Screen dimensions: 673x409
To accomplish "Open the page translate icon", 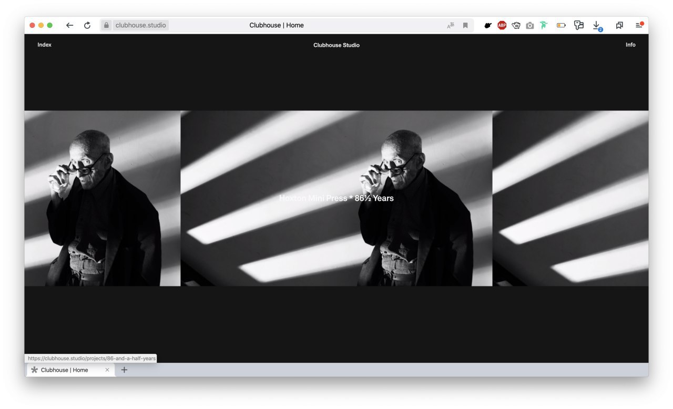I will [x=451, y=25].
